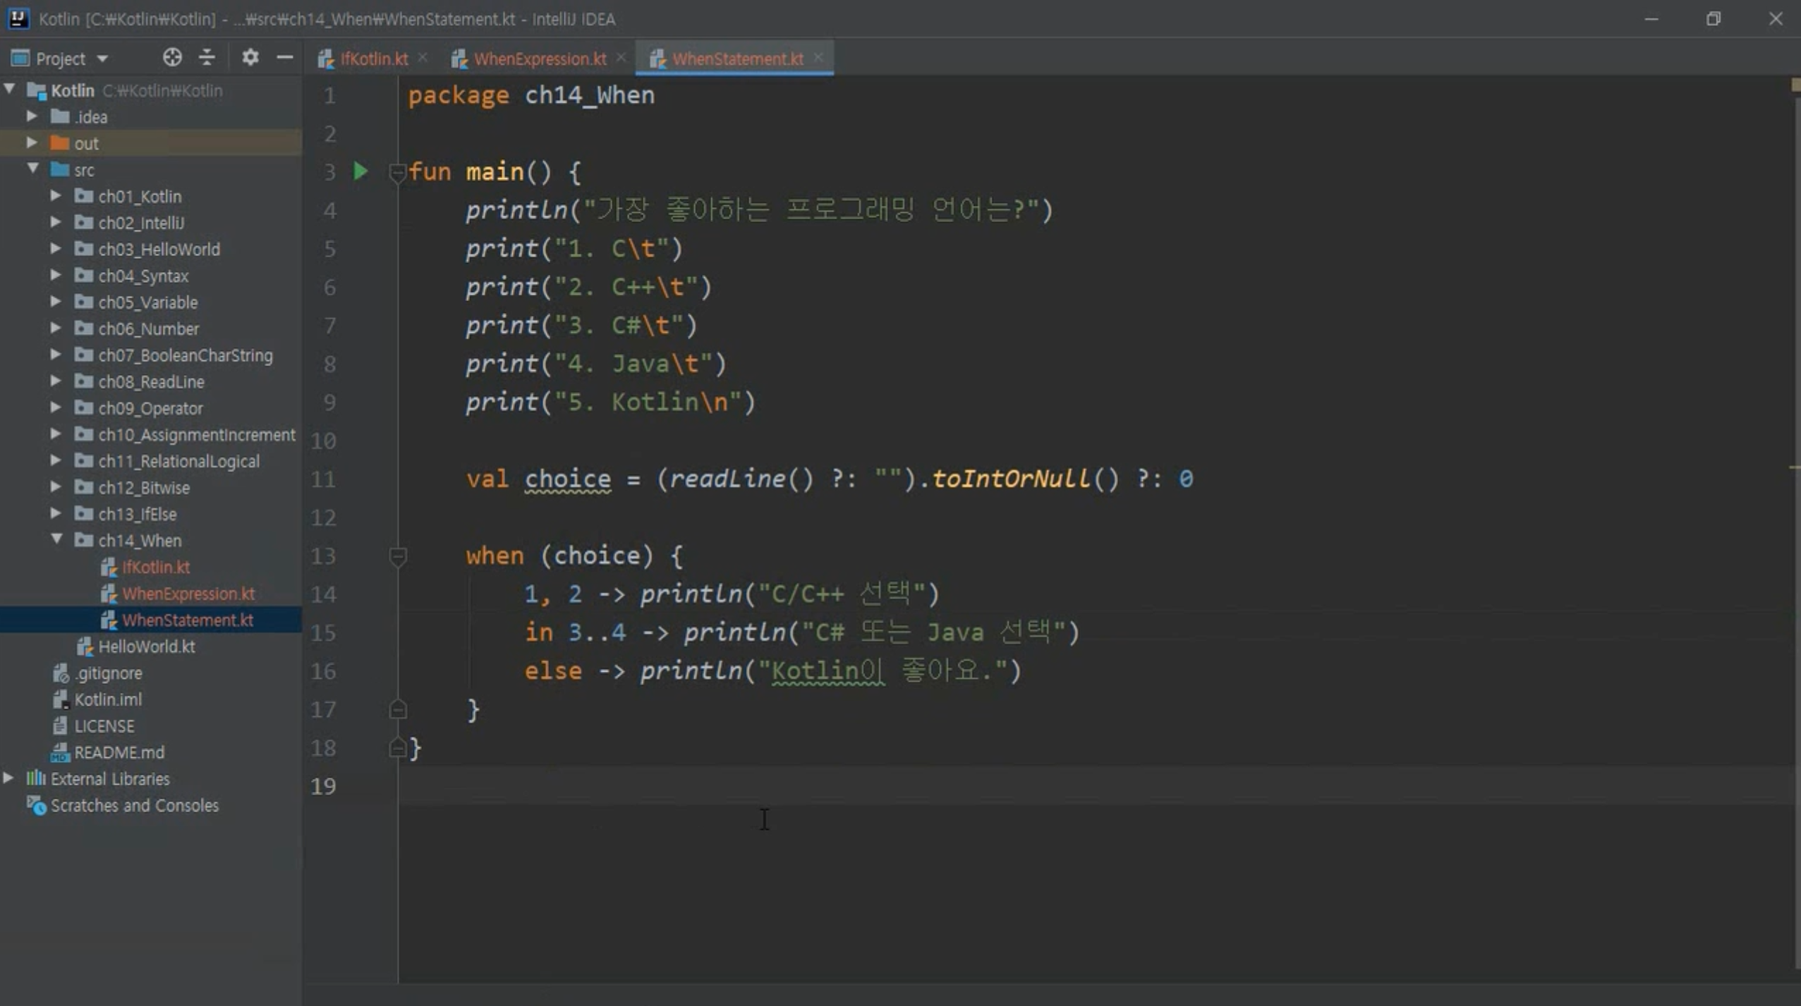Select Scratches and Consoles node
The width and height of the screenshot is (1801, 1006).
point(135,806)
